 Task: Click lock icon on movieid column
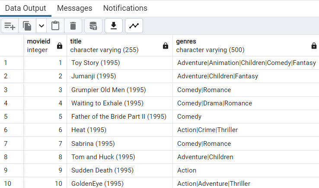click(60, 46)
